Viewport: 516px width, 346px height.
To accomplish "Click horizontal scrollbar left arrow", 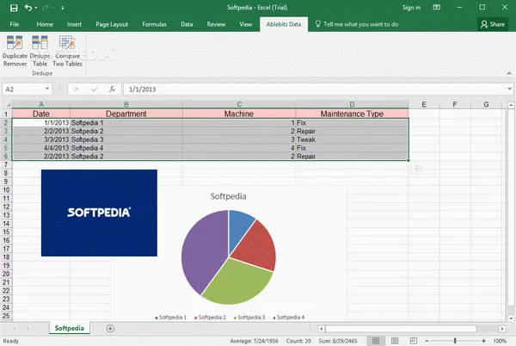I will 322,329.
